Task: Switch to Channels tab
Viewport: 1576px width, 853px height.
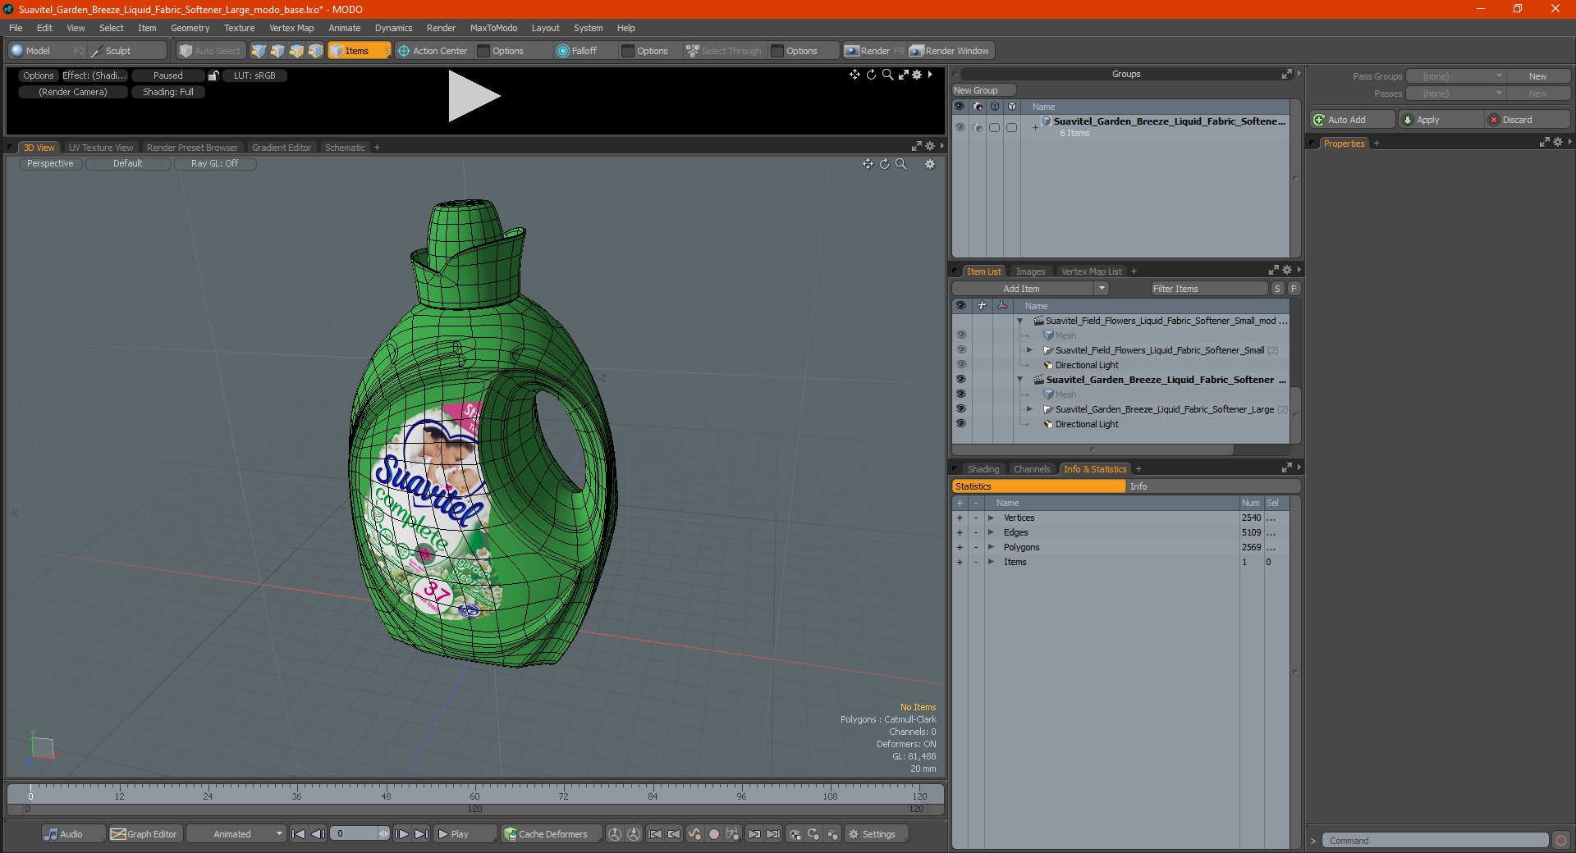Action: tap(1031, 469)
